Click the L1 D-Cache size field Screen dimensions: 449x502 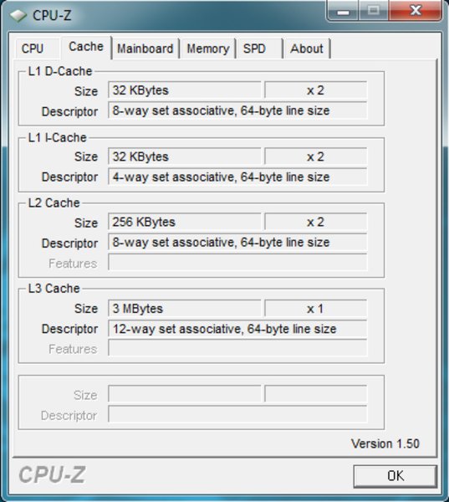tap(185, 90)
